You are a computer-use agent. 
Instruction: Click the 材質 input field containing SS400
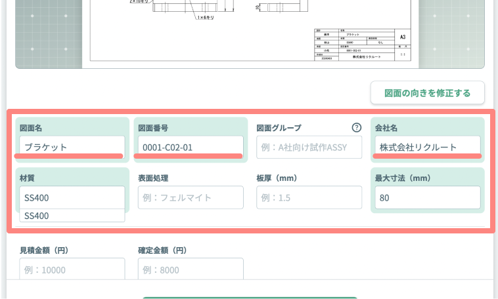(72, 197)
